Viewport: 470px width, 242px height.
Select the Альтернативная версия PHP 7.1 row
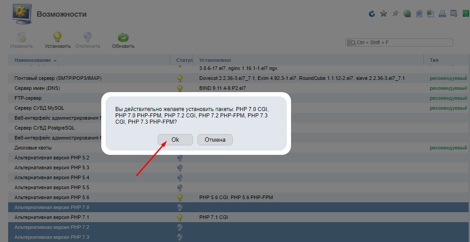238,217
